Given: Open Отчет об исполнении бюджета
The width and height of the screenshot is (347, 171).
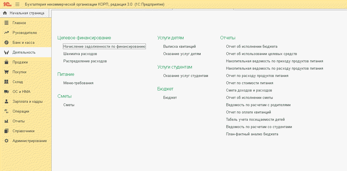Looking at the screenshot, I should pyautogui.click(x=252, y=46).
